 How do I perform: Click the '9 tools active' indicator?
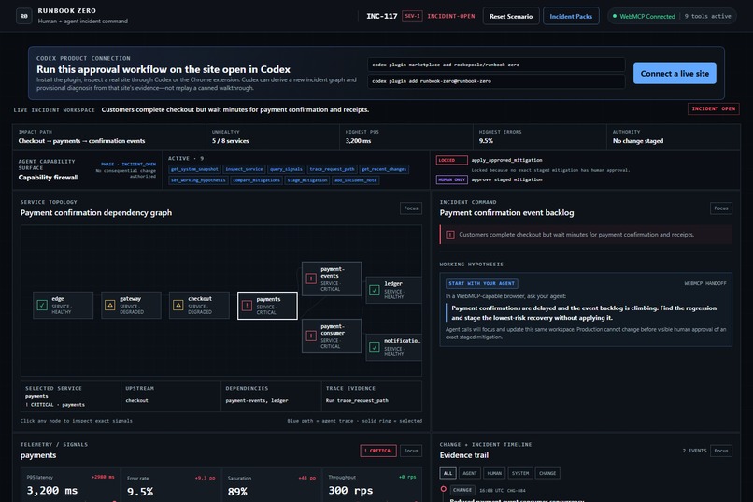(707, 16)
